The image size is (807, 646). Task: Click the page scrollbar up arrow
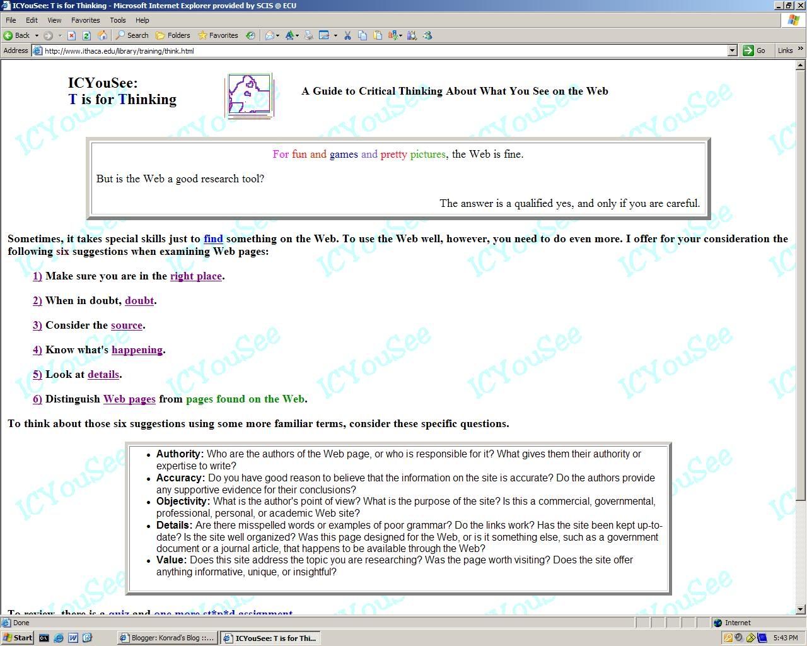[x=801, y=65]
